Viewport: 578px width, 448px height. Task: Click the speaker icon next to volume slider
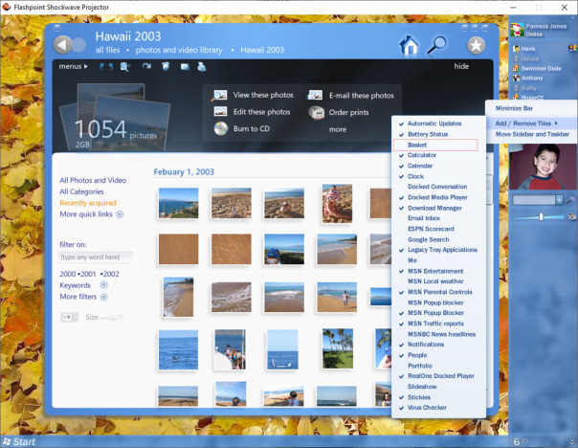[x=571, y=216]
